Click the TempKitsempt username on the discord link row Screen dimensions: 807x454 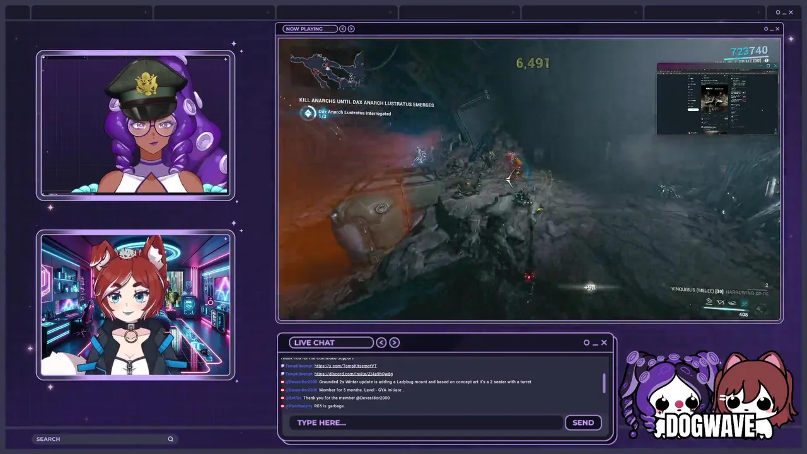pyautogui.click(x=299, y=374)
